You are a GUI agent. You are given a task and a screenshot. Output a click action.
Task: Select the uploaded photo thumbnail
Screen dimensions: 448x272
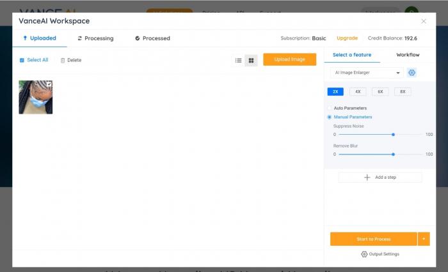pyautogui.click(x=36, y=97)
